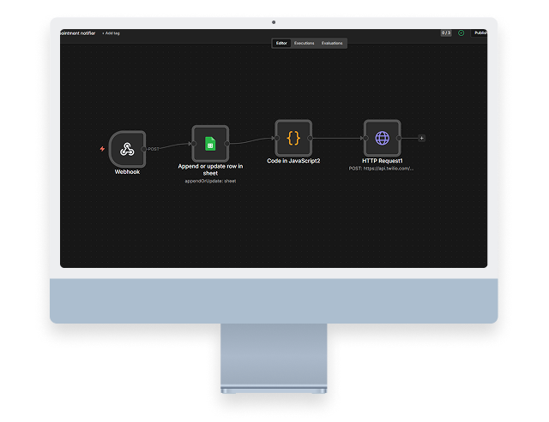Click the 'appendOrUpdate: sheet' subtitle
The image size is (549, 422).
click(x=210, y=181)
